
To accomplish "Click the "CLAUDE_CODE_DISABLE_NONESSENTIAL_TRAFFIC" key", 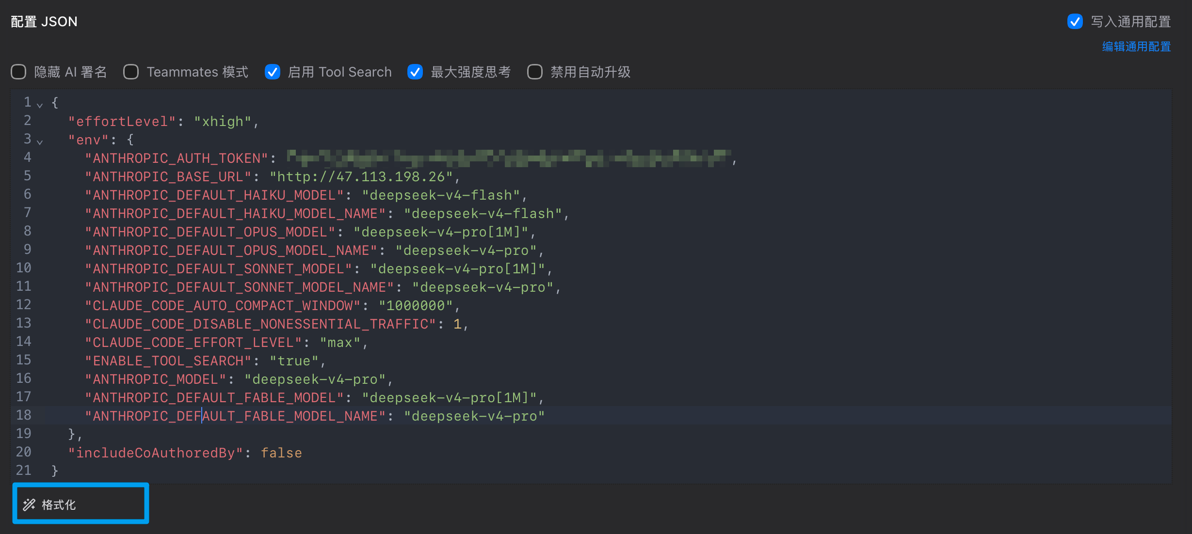I will (x=260, y=324).
